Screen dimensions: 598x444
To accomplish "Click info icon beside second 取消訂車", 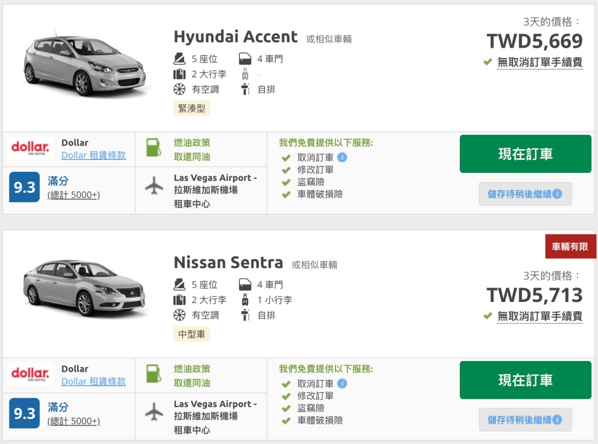I will (342, 383).
